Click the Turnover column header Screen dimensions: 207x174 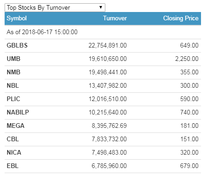click(115, 18)
